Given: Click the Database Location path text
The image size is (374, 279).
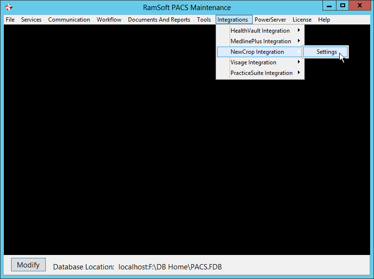Looking at the screenshot, I should click(x=170, y=267).
